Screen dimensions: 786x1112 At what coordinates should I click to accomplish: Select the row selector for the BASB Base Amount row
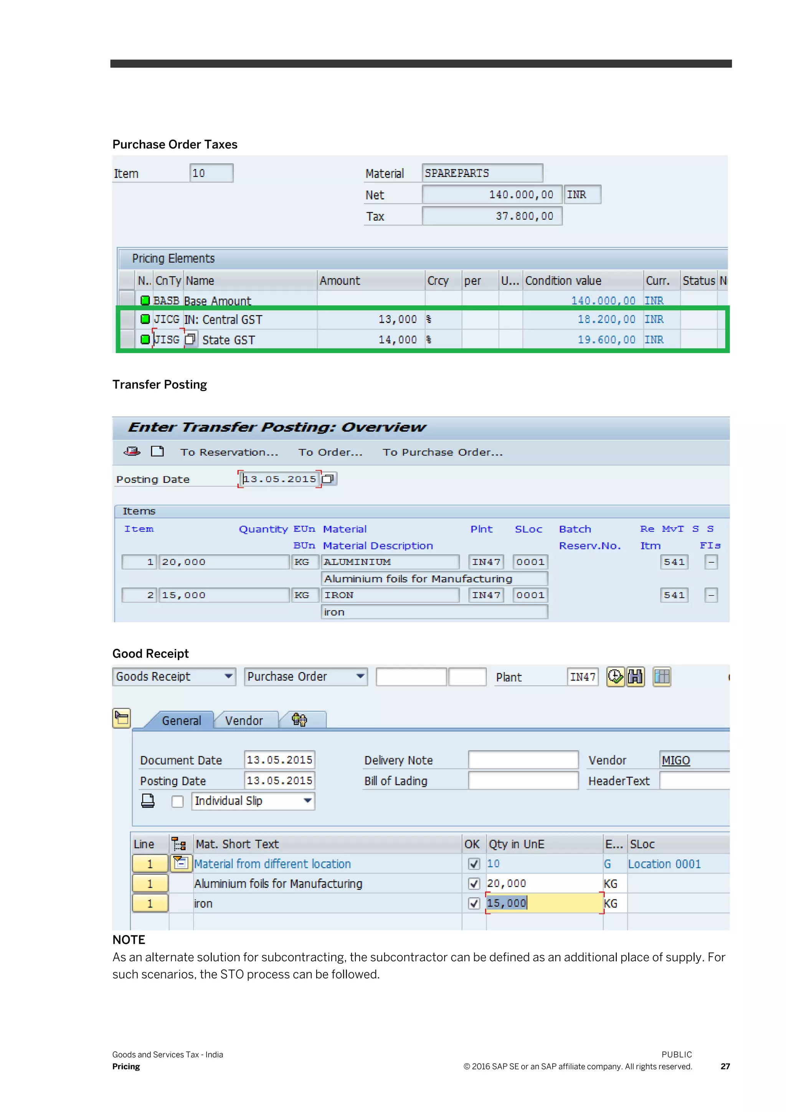pyautogui.click(x=127, y=297)
